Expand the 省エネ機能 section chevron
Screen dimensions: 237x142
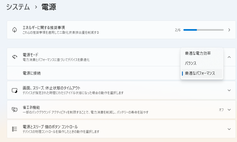pos(229,110)
